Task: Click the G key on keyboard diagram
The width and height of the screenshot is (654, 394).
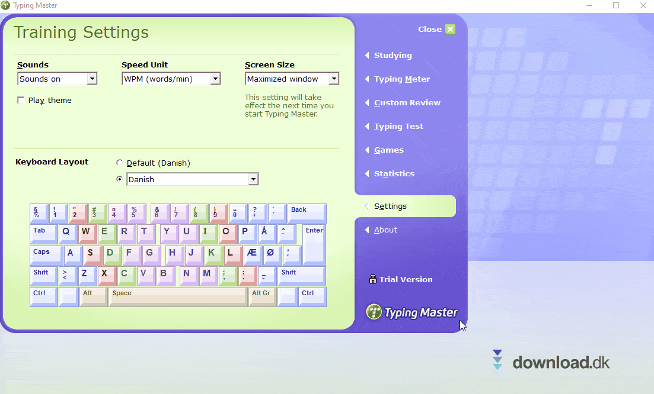Action: click(151, 255)
